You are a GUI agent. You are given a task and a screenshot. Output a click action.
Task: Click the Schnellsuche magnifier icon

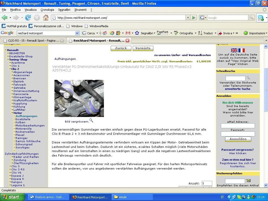(x=248, y=78)
